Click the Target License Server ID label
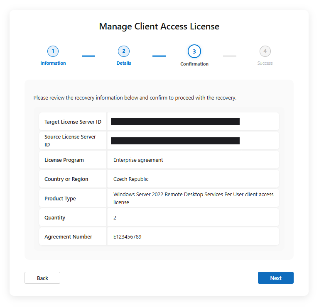The image size is (319, 307). 73,122
